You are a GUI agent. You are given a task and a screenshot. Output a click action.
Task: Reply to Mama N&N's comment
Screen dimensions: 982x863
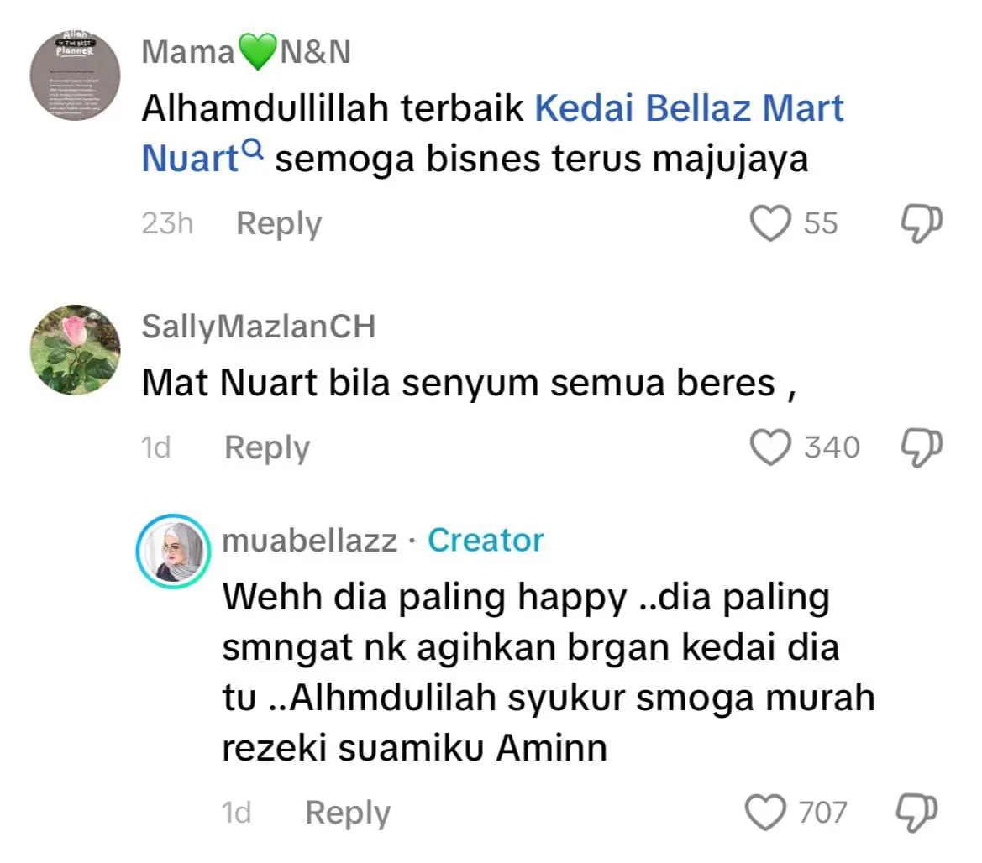coord(279,224)
